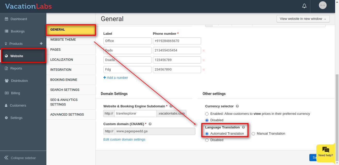339x165 pixels.
Task: Click View website in new window button
Action: click(303, 19)
